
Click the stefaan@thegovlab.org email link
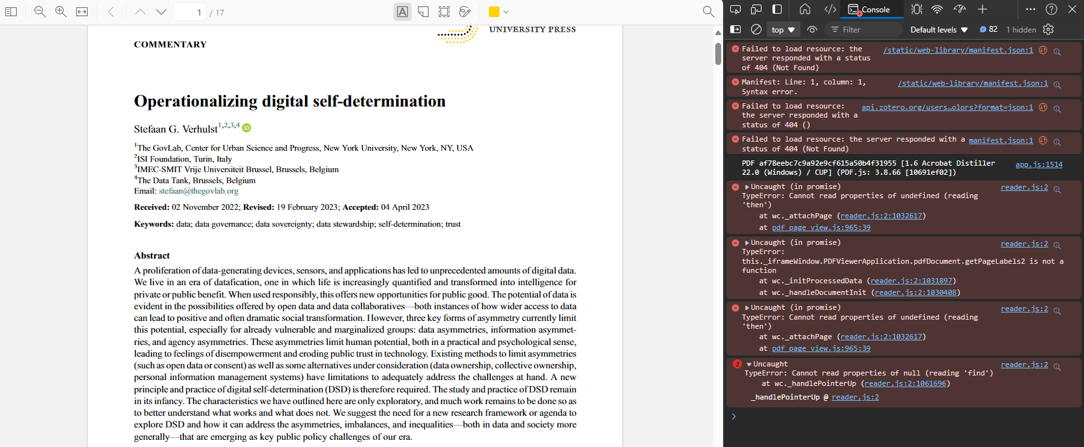199,191
